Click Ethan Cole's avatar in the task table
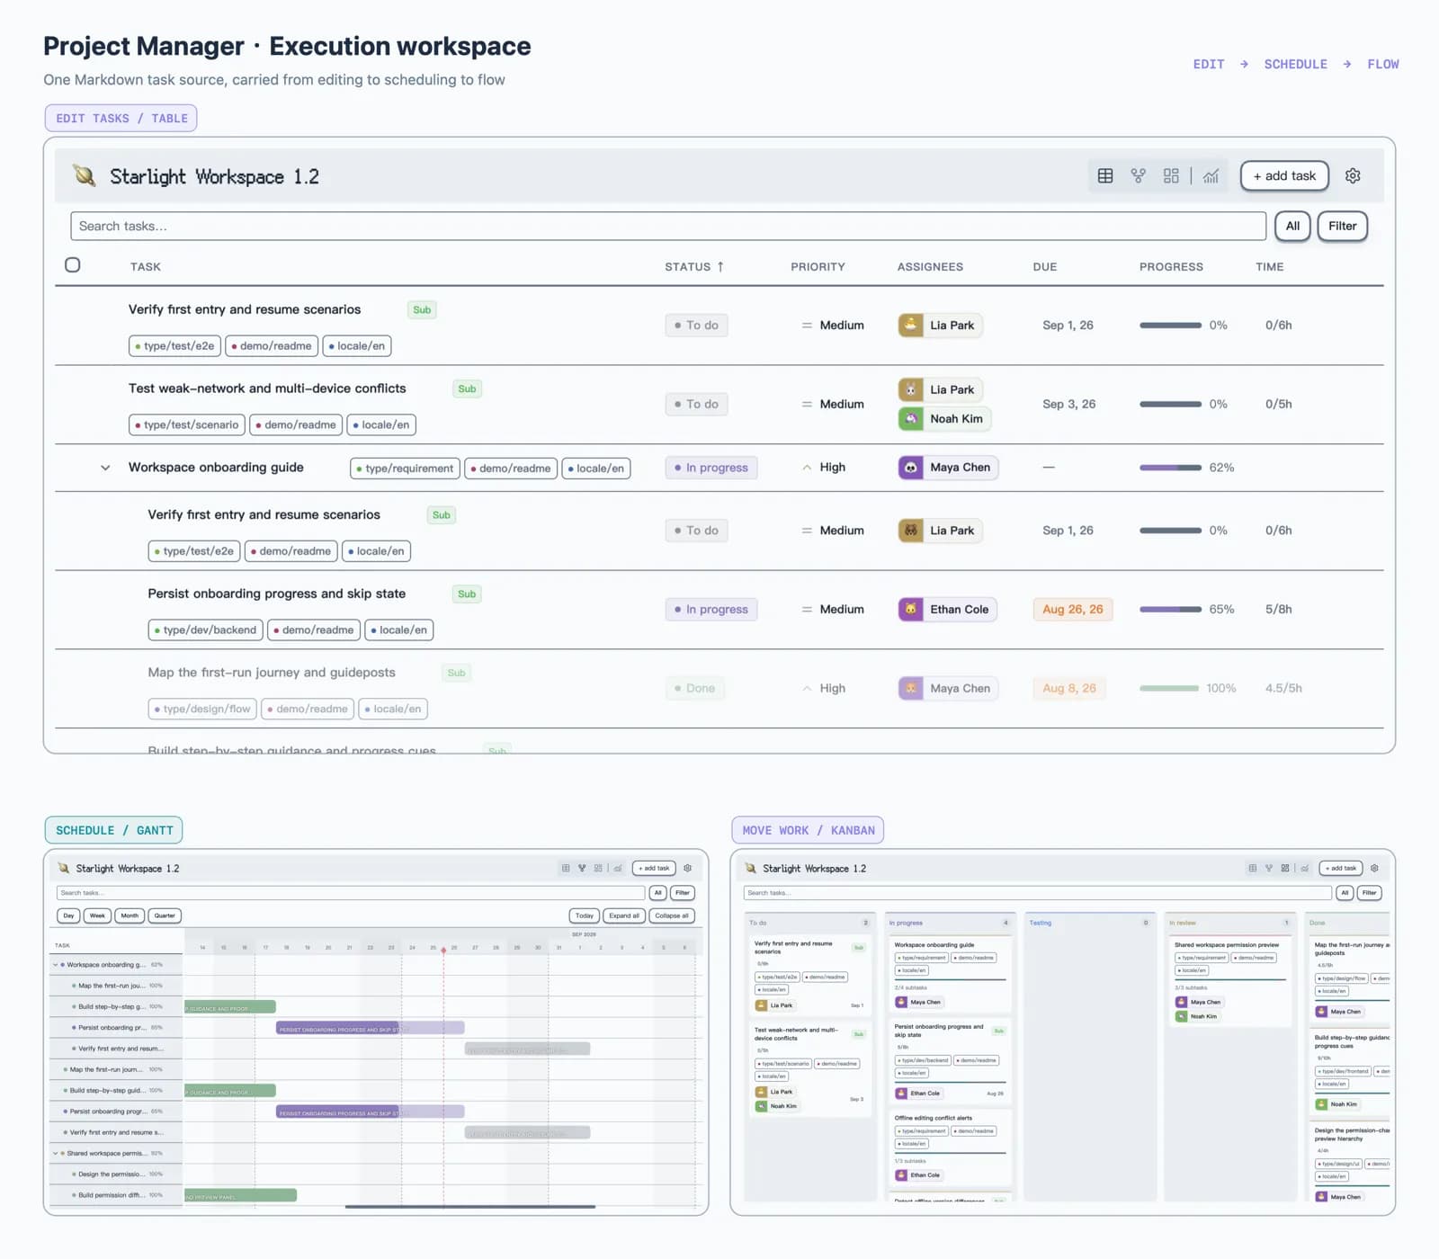The height and width of the screenshot is (1259, 1439). tap(911, 609)
